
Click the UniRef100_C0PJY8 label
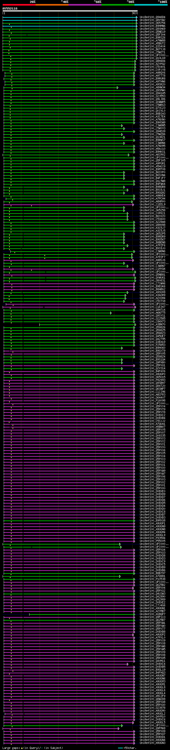click(152, 70)
